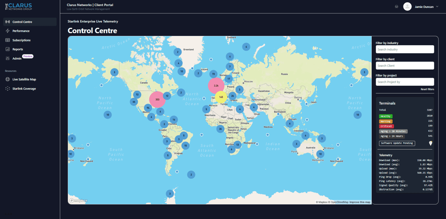Click Jamie Duncan's profile avatar
The width and height of the screenshot is (446, 219).
point(407,6)
